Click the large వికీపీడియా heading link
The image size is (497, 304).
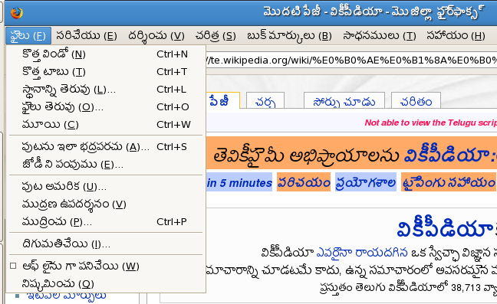(446, 227)
